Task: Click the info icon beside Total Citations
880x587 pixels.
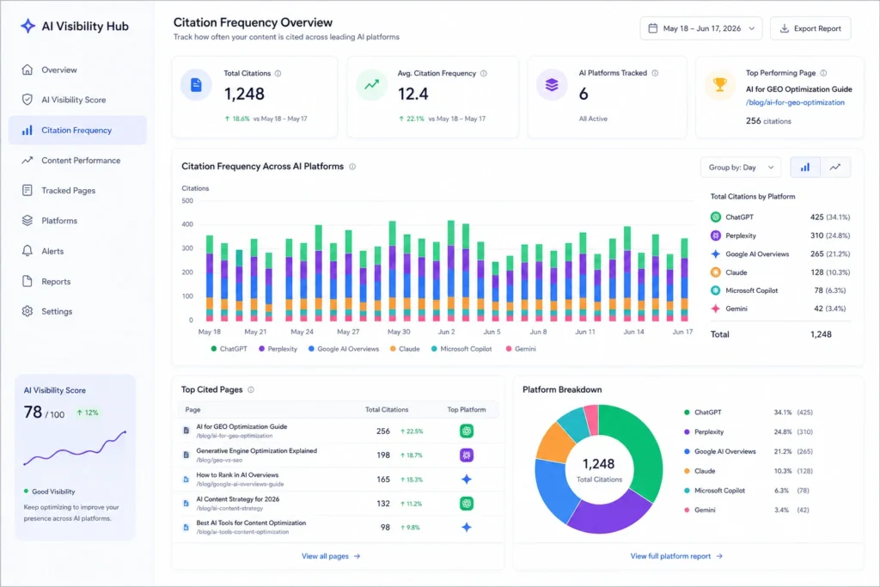Action: pos(278,74)
